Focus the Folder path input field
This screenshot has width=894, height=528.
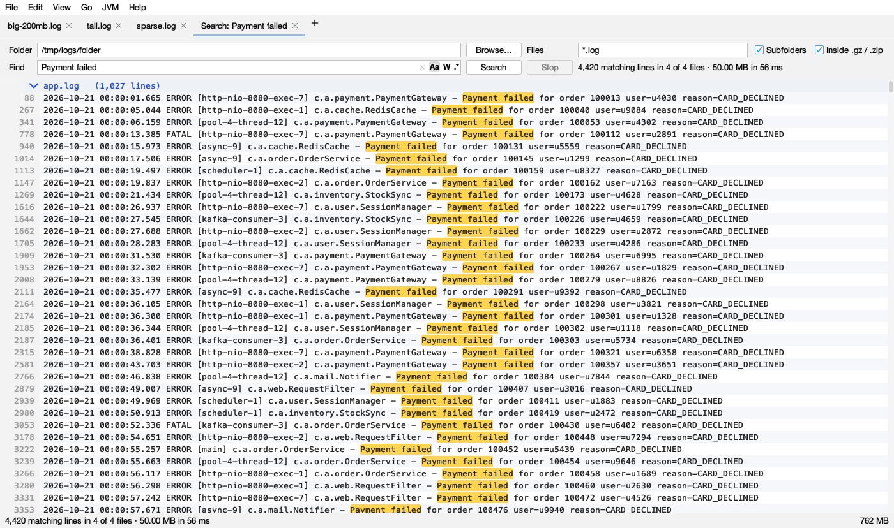[249, 50]
